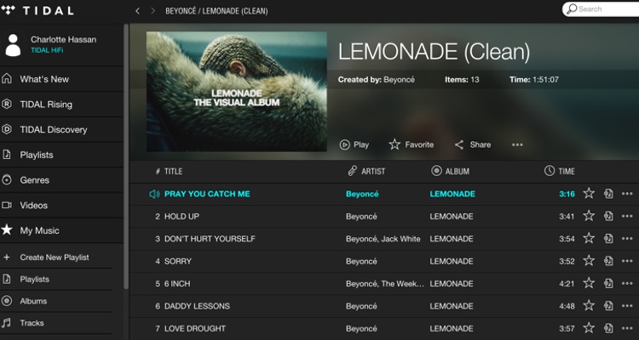Go forward with the right arrow
The width and height of the screenshot is (639, 340).
pos(153,11)
